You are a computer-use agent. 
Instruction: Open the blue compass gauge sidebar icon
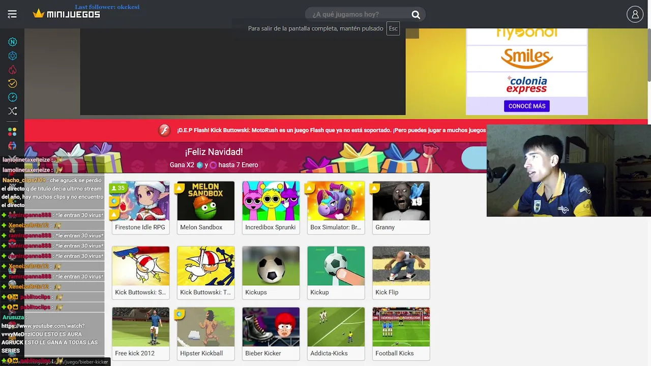(13, 97)
